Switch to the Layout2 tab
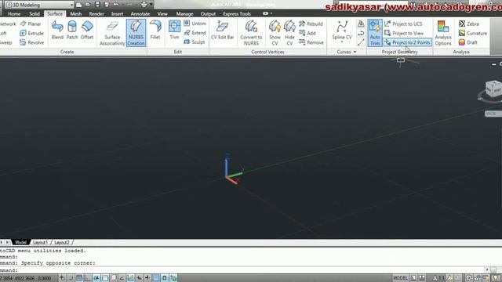Screen dimensions: 502x282 tap(61, 242)
